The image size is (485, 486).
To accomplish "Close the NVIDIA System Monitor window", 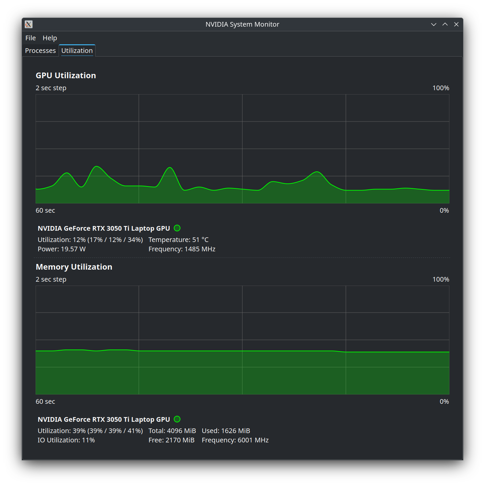I will click(456, 24).
